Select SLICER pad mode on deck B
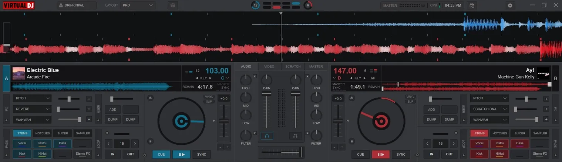 point(520,133)
